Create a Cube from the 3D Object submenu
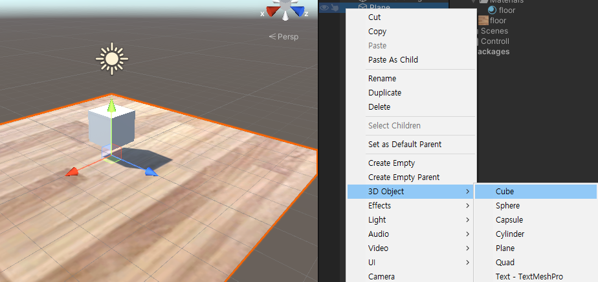This screenshot has width=598, height=282. (535, 192)
